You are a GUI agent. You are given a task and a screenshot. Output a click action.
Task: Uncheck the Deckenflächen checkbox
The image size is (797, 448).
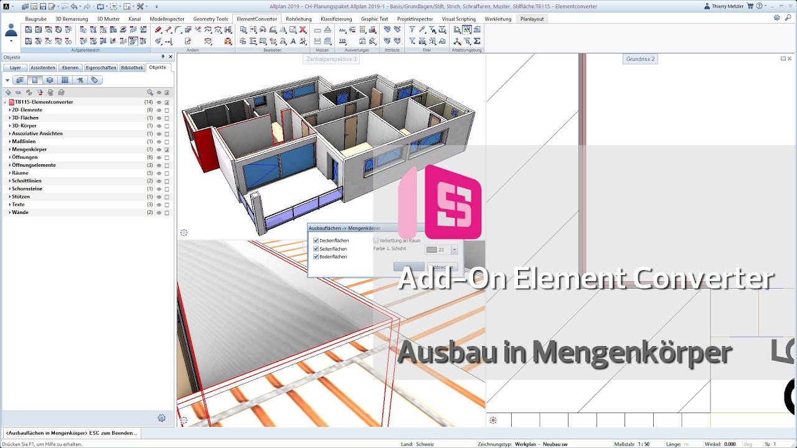pyautogui.click(x=316, y=240)
